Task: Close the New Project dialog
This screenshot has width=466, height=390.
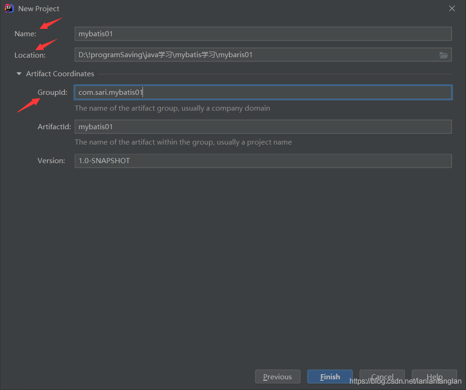Action: [452, 8]
